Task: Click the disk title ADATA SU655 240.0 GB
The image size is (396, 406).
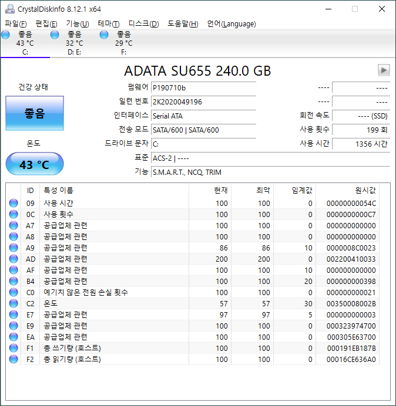Action: (x=197, y=71)
